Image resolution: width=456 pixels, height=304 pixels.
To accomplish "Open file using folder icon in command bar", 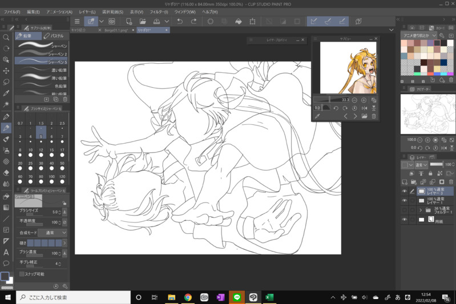I will pyautogui.click(x=142, y=22).
